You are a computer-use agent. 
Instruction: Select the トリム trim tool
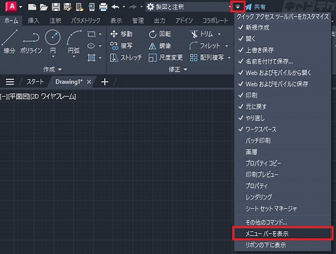click(x=201, y=34)
